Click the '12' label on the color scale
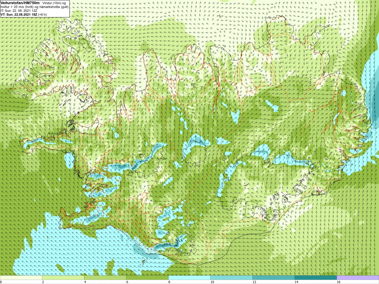 pos(254,282)
